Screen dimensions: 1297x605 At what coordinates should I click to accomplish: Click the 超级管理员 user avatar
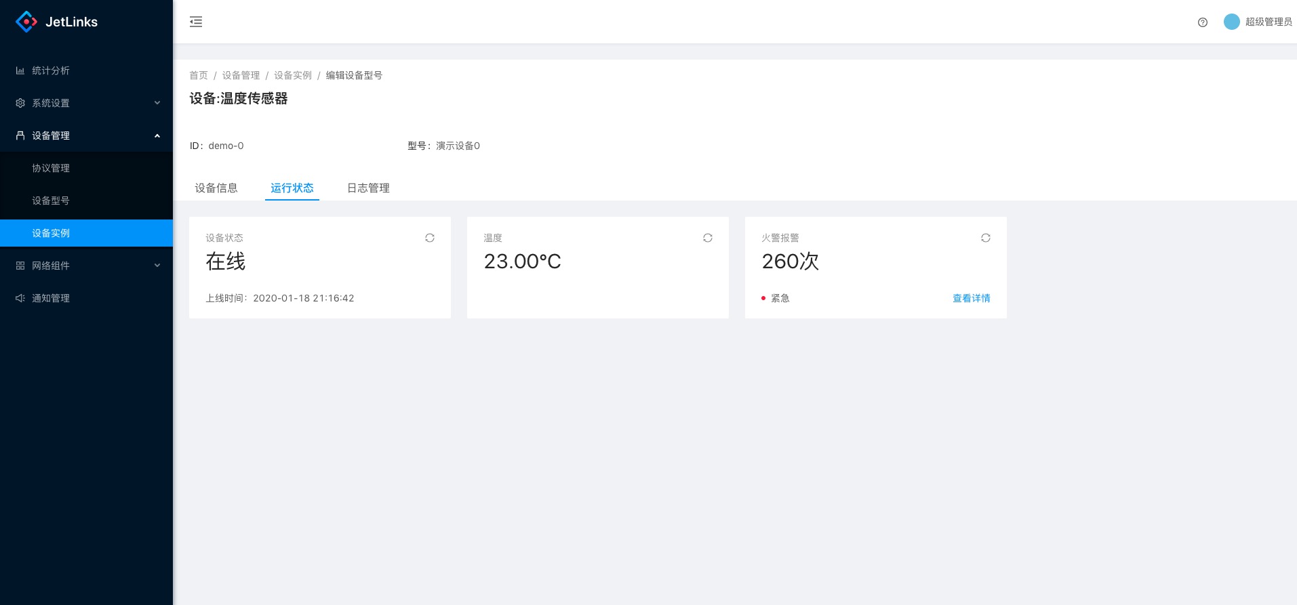(x=1231, y=22)
